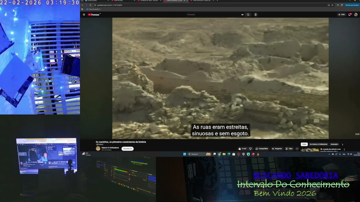Open the Windows Start menu

pyautogui.click(x=184, y=154)
